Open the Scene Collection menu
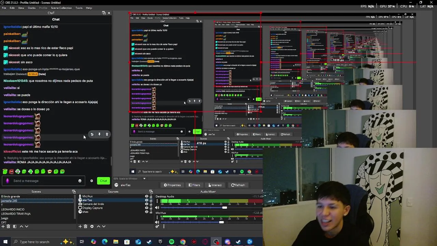 (61, 8)
